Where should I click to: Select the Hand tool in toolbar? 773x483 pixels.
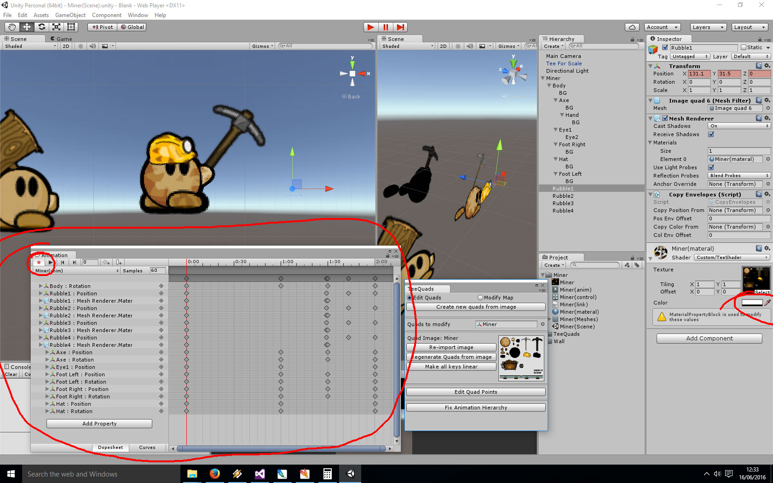click(x=12, y=27)
